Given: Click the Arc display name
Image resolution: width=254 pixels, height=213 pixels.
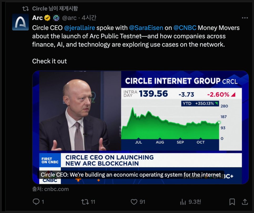Looking at the screenshot, I should click(37, 18).
